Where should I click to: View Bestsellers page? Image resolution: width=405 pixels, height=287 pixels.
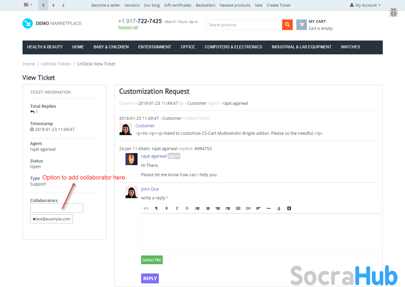tap(206, 5)
